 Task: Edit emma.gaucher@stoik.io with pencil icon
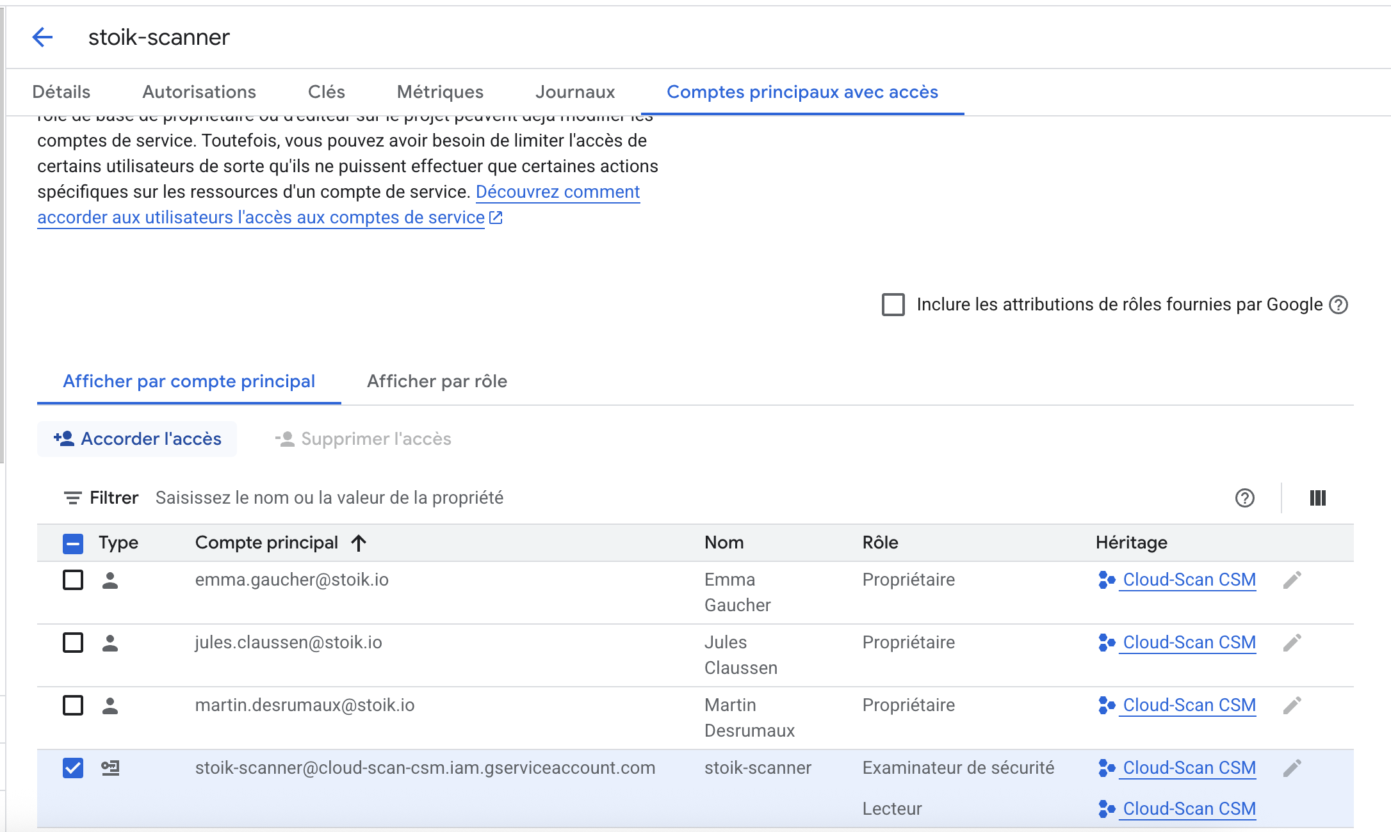click(x=1292, y=580)
